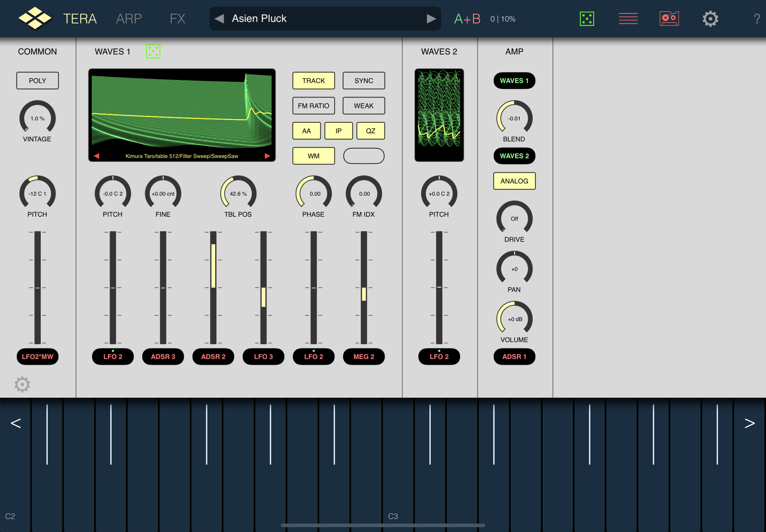Open the tape recorder icon
The width and height of the screenshot is (766, 532).
[669, 19]
